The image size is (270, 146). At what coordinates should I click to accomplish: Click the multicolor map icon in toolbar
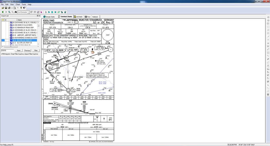pos(59,12)
